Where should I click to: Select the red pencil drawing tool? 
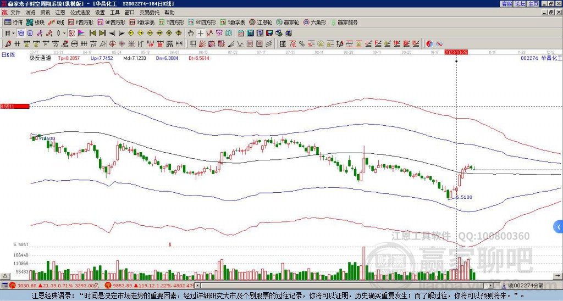pyautogui.click(x=8, y=44)
